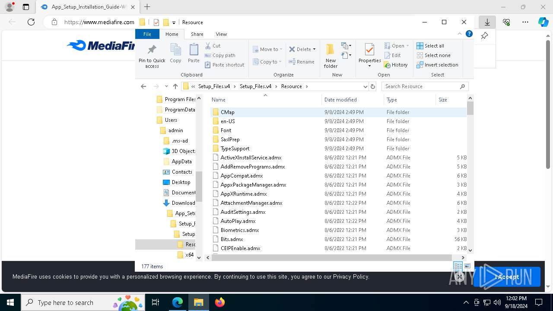Open a new Edge tab
Image resolution: width=553 pixels, height=311 pixels.
click(147, 7)
